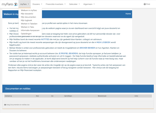Select Werken in Tabellen menu entry
The width and height of the screenshot is (156, 113).
(x=29, y=24)
